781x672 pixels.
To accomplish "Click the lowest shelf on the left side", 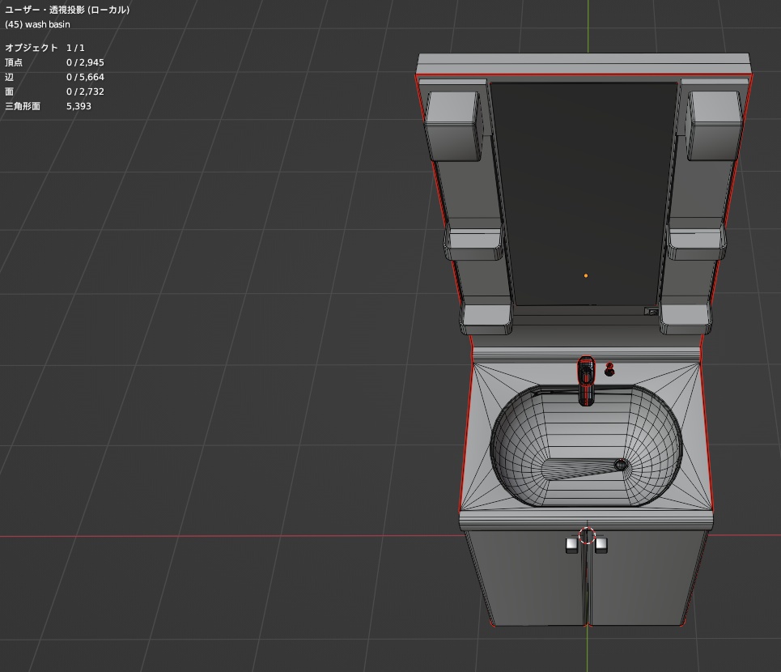I will 486,317.
